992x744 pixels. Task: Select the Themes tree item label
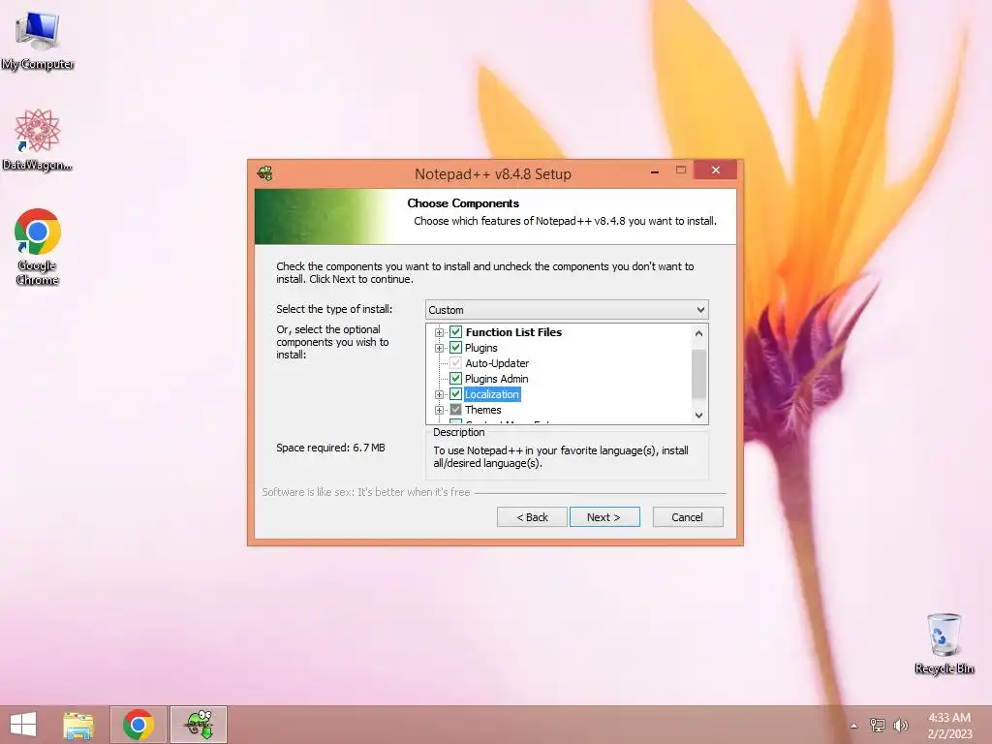coord(483,410)
